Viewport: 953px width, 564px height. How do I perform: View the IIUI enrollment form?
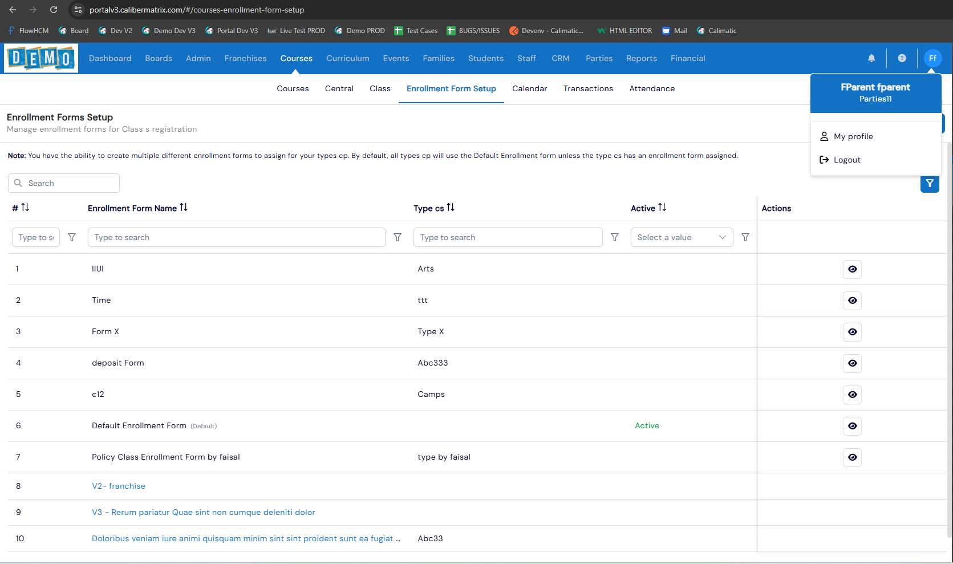click(x=852, y=269)
